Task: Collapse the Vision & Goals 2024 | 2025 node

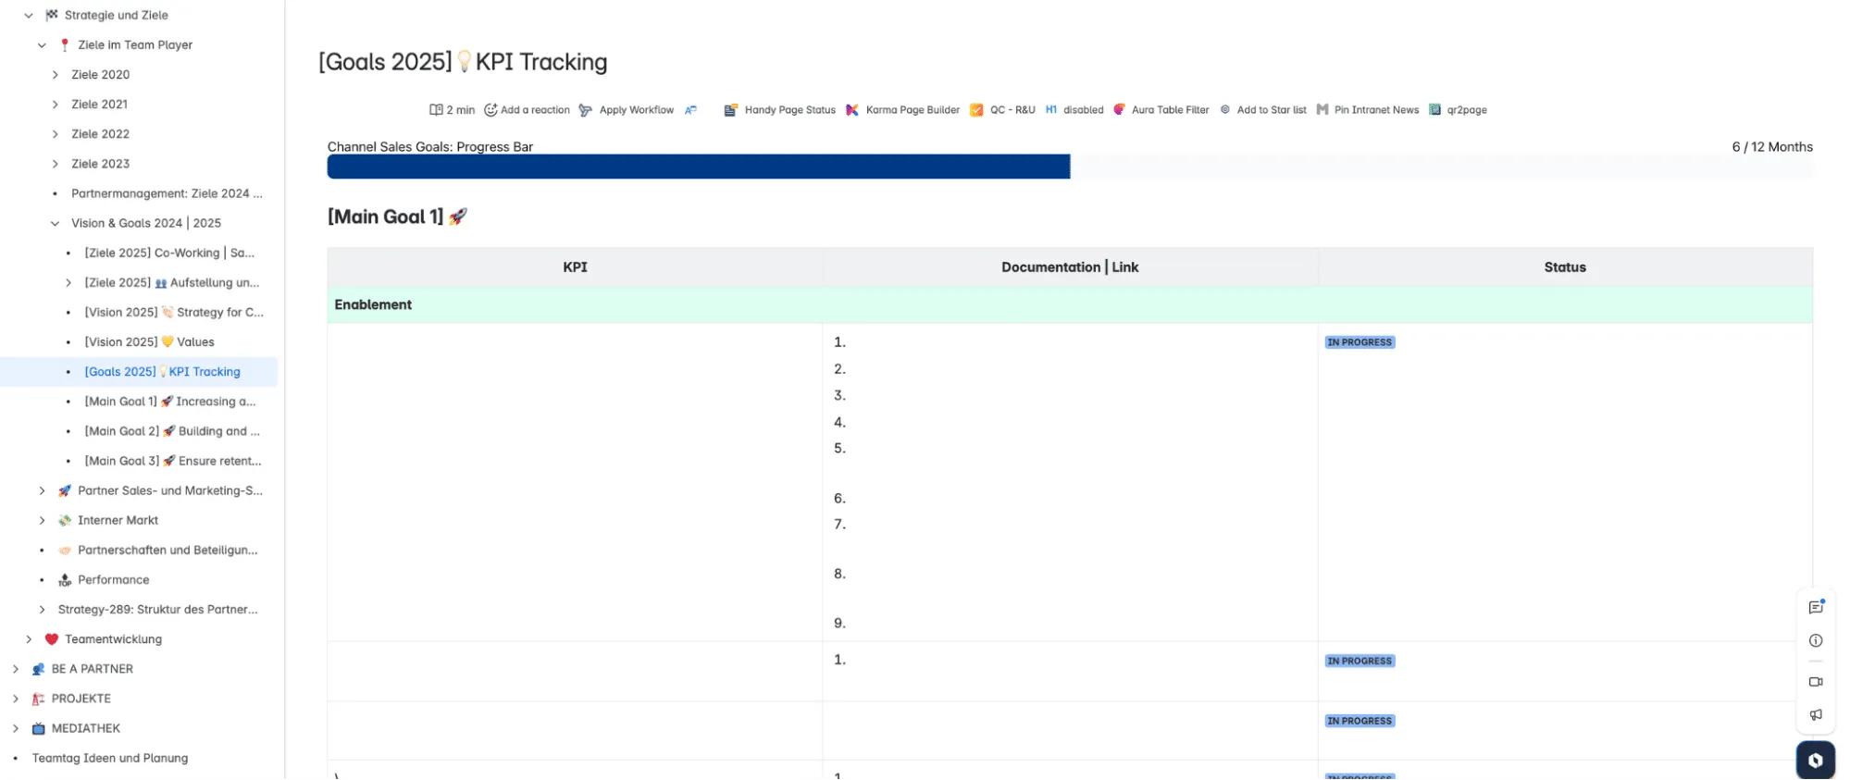Action: 56,223
